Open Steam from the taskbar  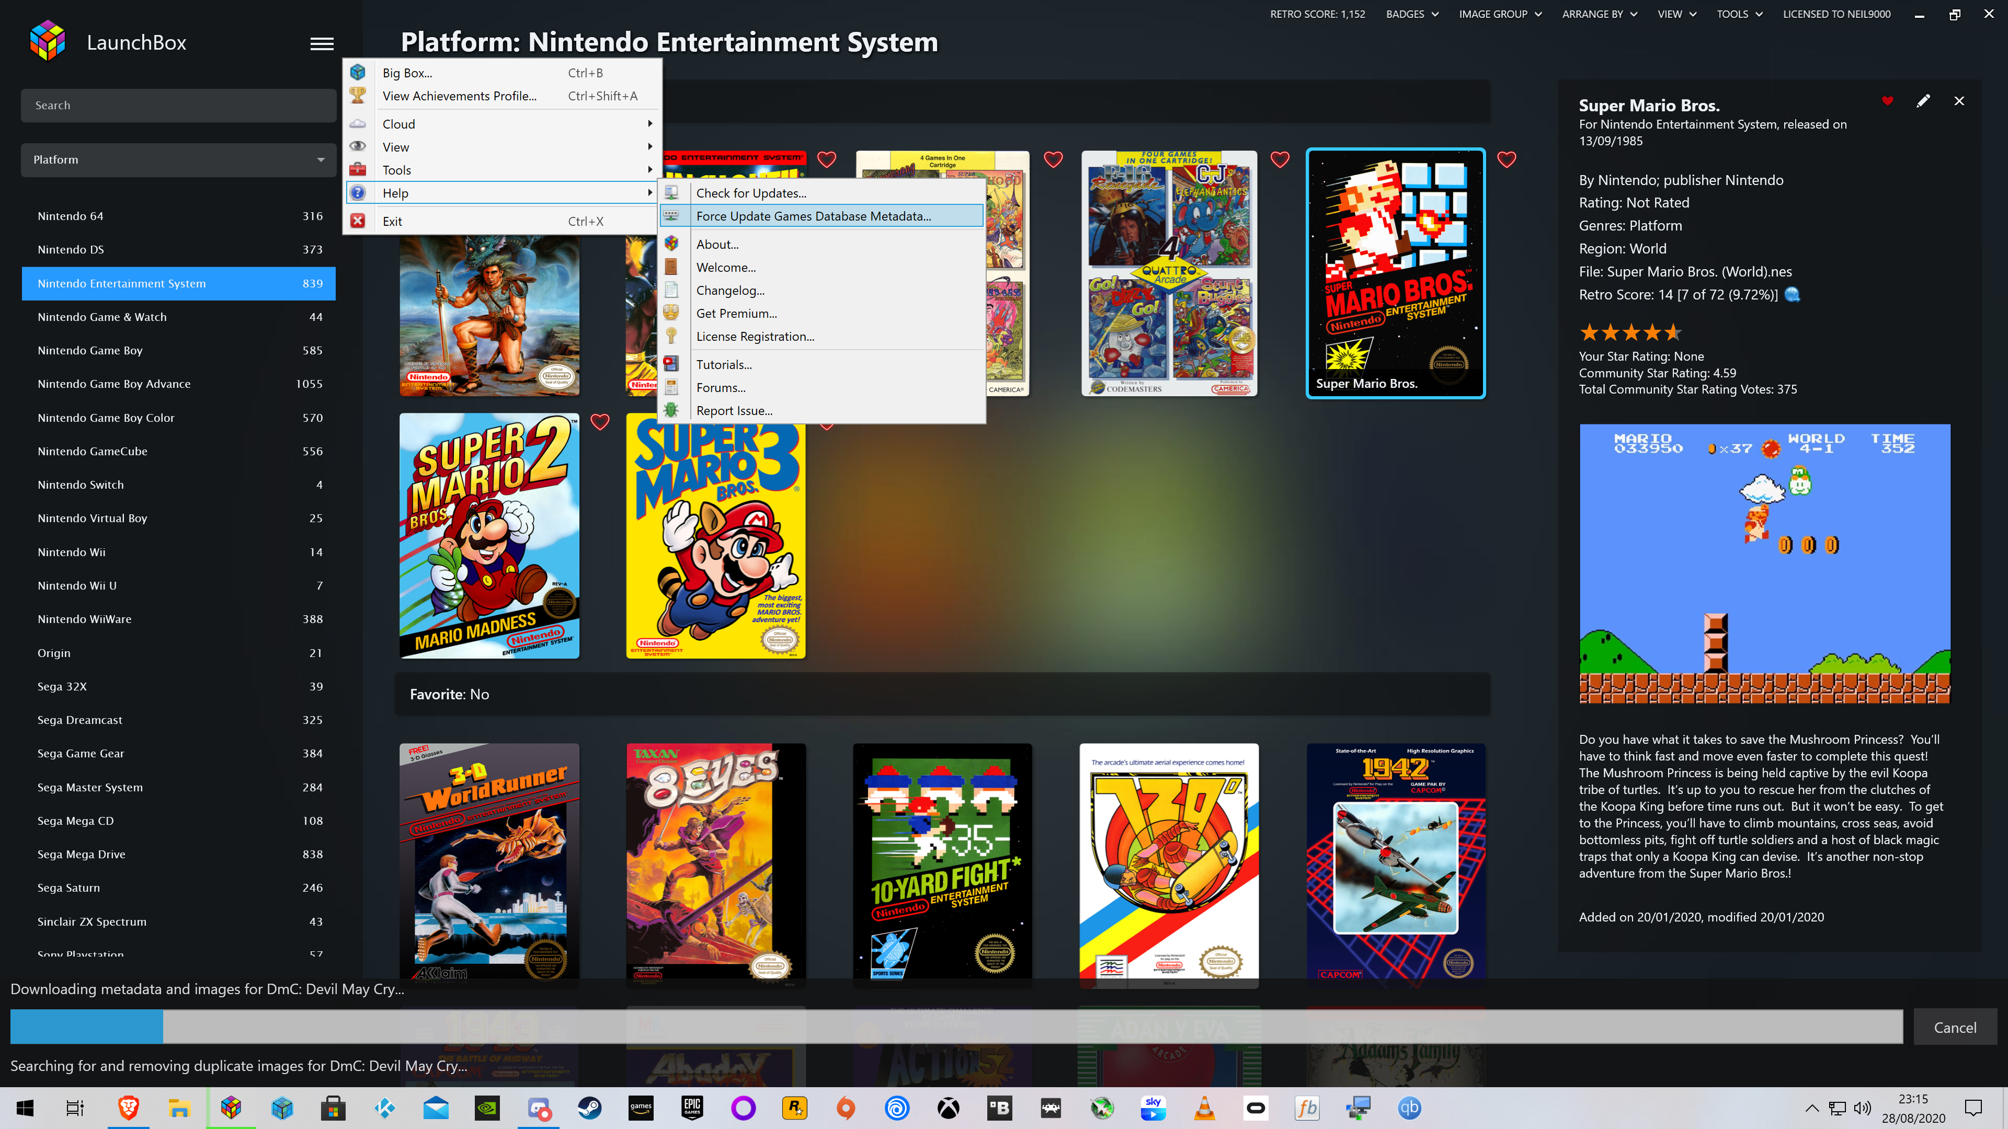589,1108
